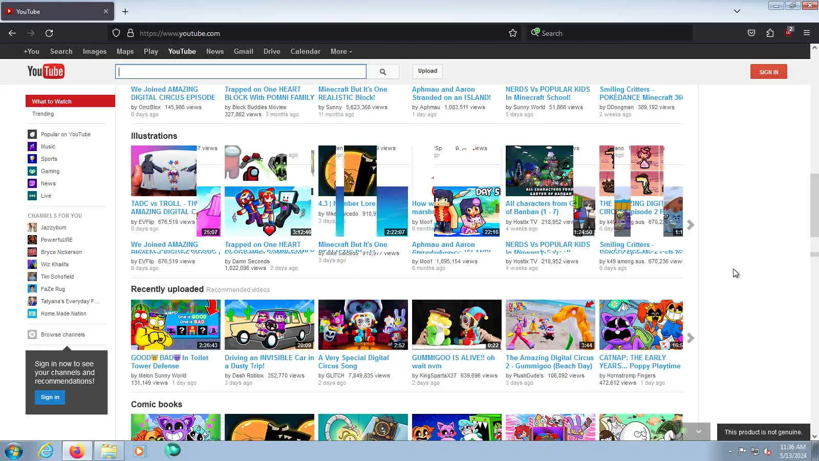Viewport: 819px width, 461px height.
Task: Select What to Watch in the sidebar
Action: coord(70,101)
